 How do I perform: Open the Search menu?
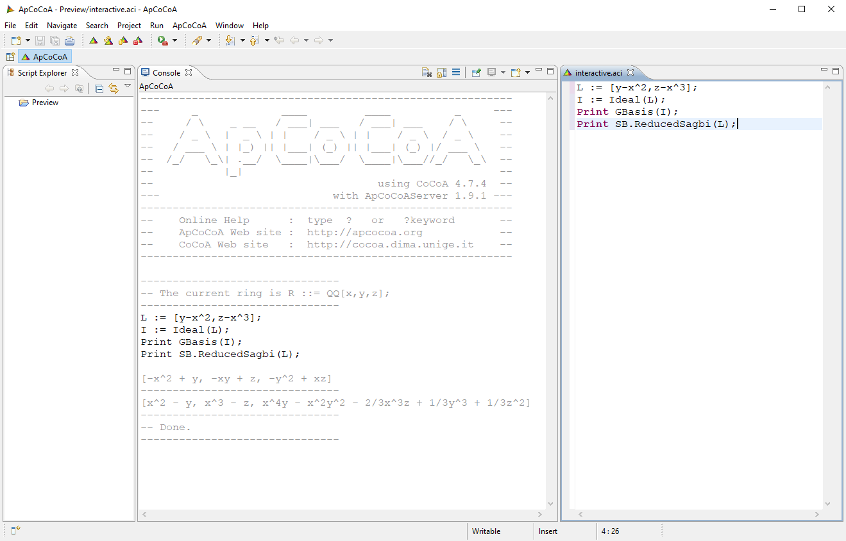tap(97, 26)
